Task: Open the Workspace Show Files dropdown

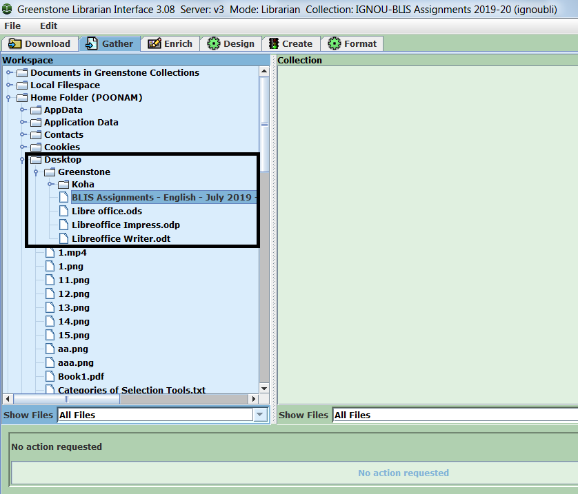Action: click(259, 415)
